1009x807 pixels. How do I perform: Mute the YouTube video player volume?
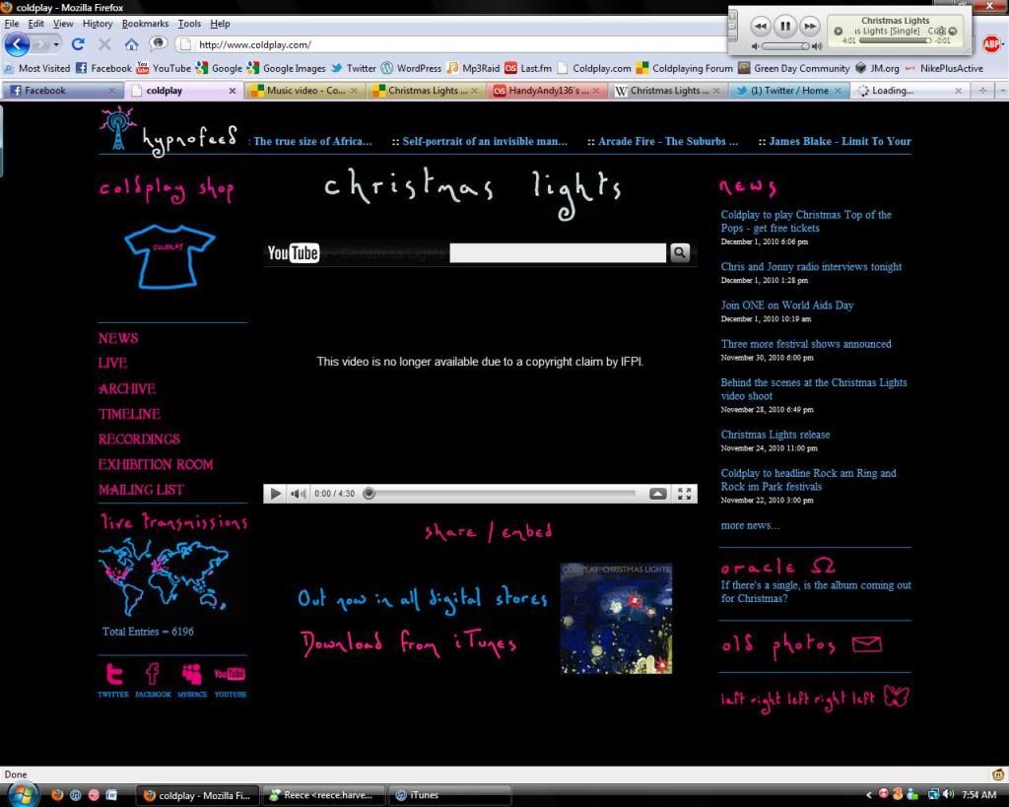(x=299, y=494)
